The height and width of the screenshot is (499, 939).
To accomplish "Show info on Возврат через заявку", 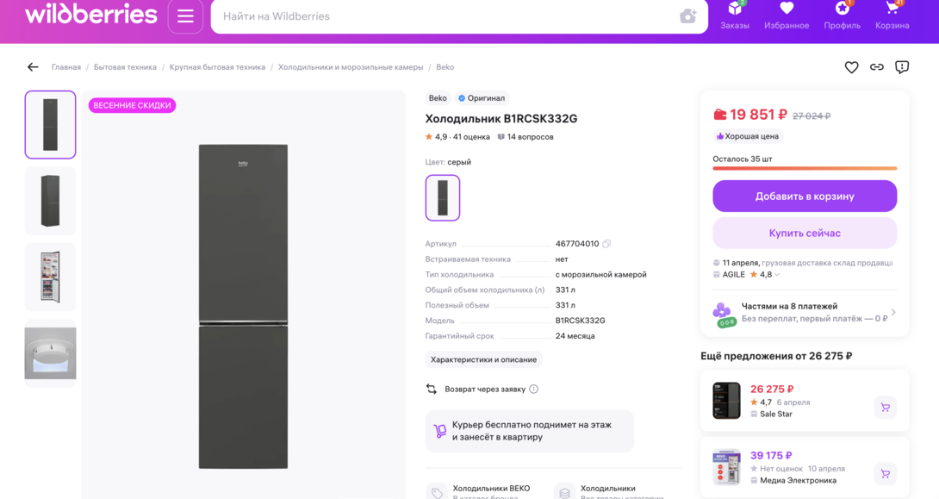I will (533, 390).
